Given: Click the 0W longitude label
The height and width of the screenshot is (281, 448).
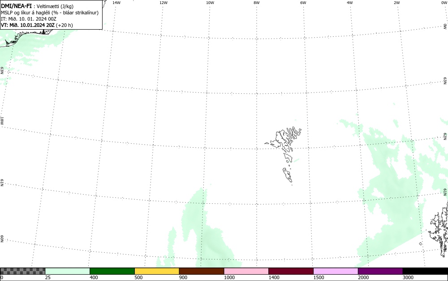Looking at the screenshot, I should 444,3.
